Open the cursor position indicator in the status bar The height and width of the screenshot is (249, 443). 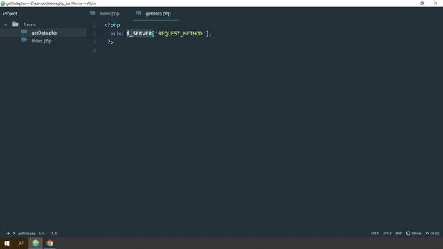(42, 234)
